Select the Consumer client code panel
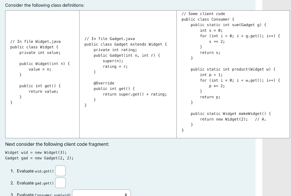The height and width of the screenshot is (196, 291). [x=233, y=74]
